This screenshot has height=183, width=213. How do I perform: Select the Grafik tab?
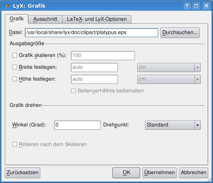tap(17, 19)
